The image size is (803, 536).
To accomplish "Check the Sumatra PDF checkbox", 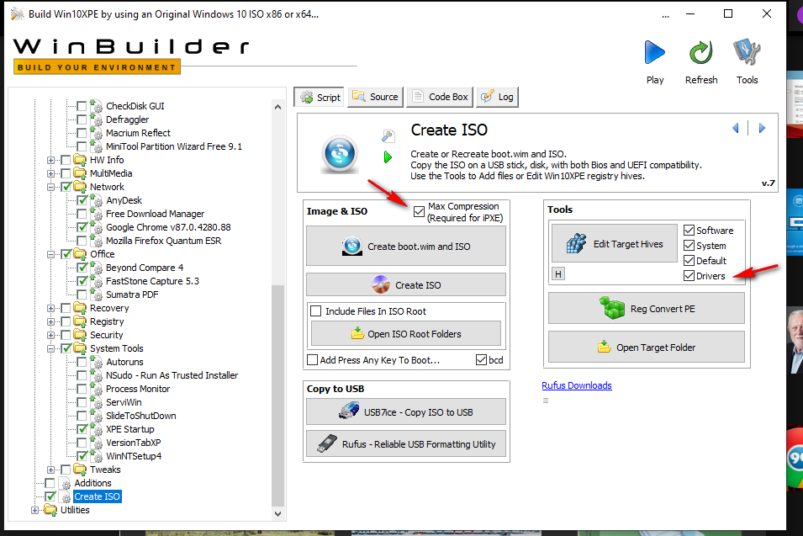I will click(82, 295).
